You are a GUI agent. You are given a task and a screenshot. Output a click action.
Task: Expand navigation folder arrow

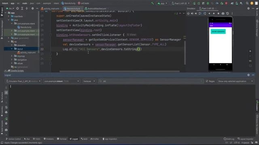coord(12,60)
